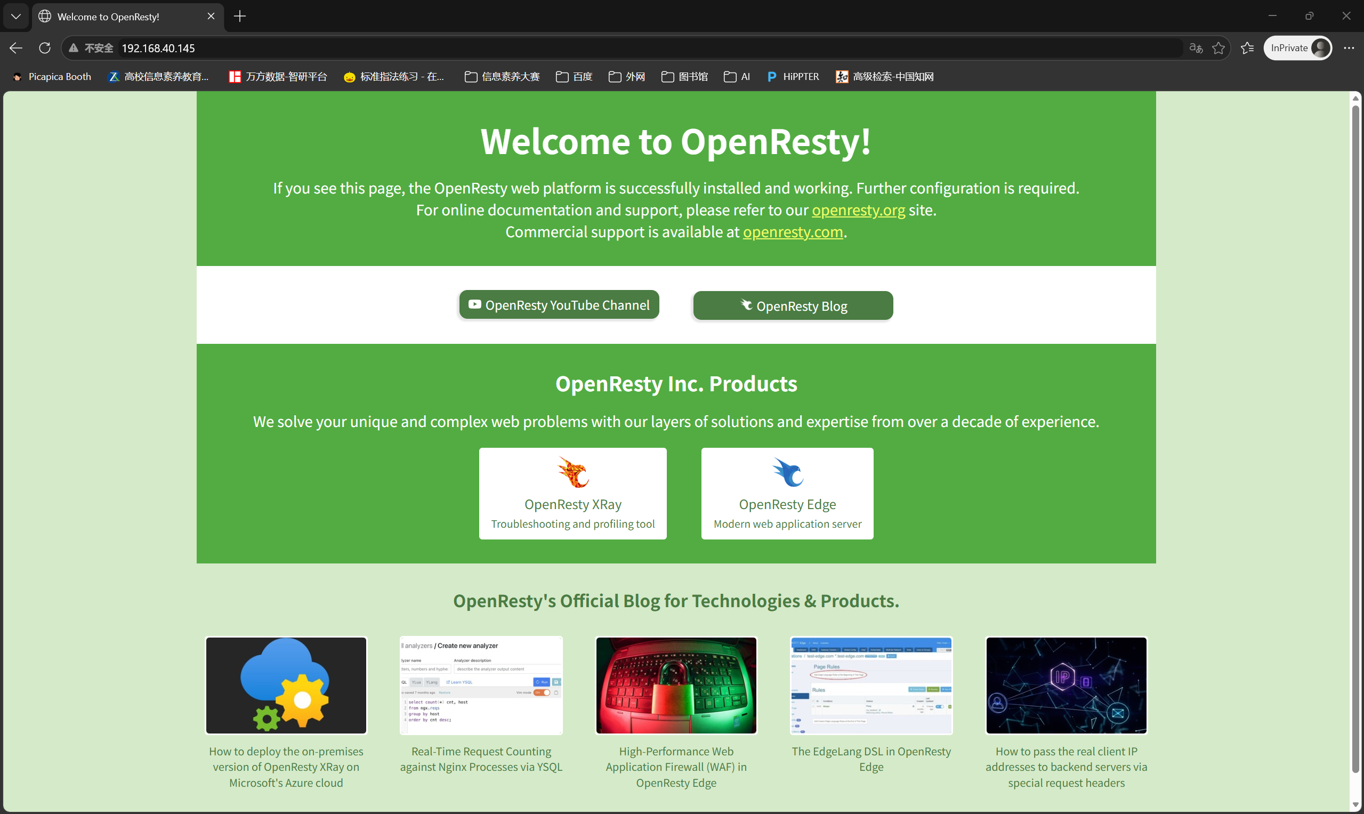Select the Welcome to OpenResty! tab

pyautogui.click(x=128, y=17)
